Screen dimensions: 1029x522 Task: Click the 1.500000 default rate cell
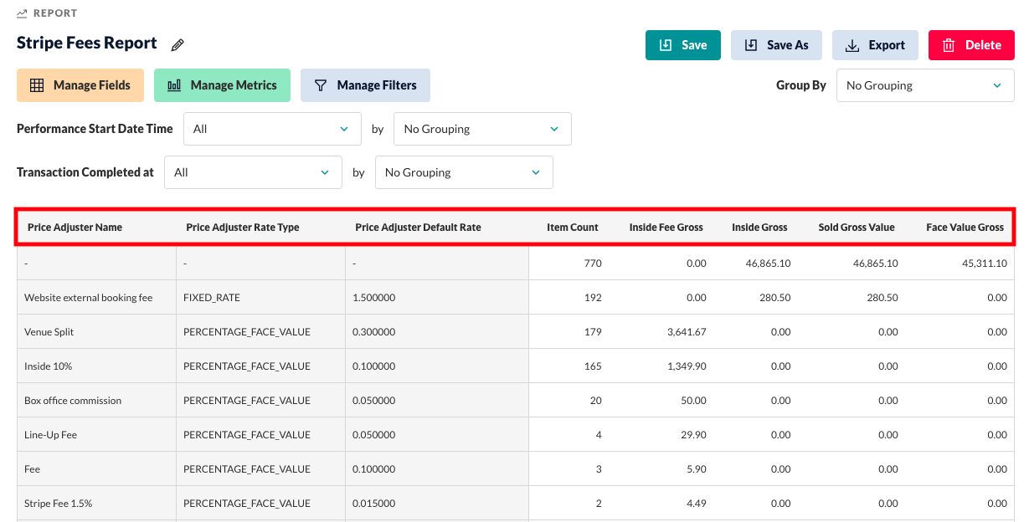[x=437, y=298]
